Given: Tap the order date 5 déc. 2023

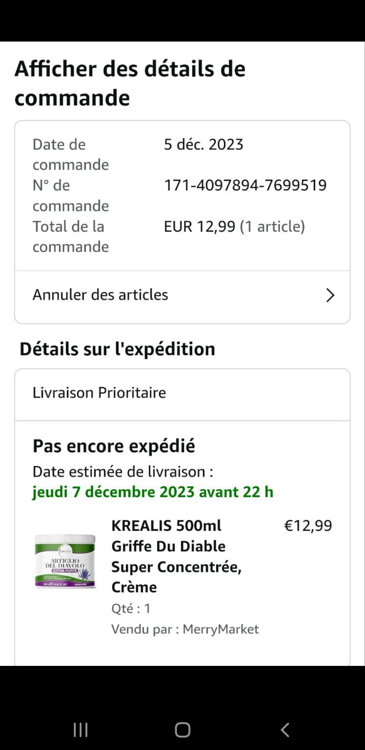Looking at the screenshot, I should point(203,145).
